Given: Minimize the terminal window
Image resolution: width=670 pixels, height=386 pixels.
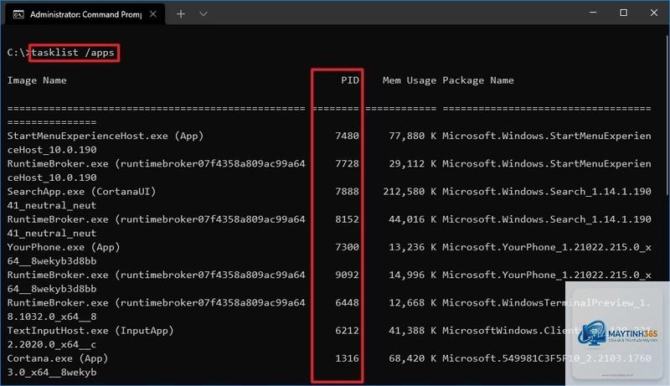Looking at the screenshot, I should (593, 13).
